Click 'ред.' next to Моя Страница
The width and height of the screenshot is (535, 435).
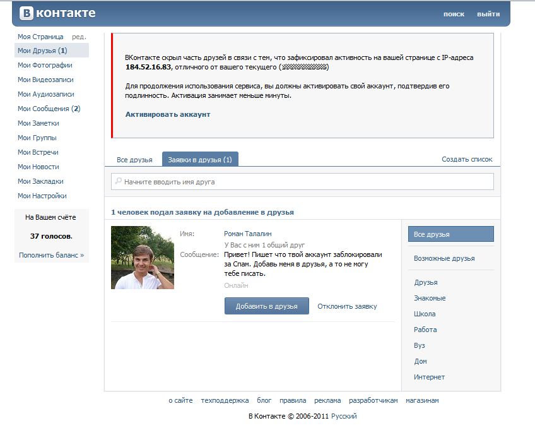[x=79, y=37]
